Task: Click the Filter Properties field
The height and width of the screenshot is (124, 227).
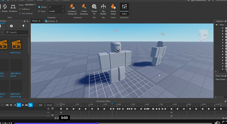Action: (221, 79)
